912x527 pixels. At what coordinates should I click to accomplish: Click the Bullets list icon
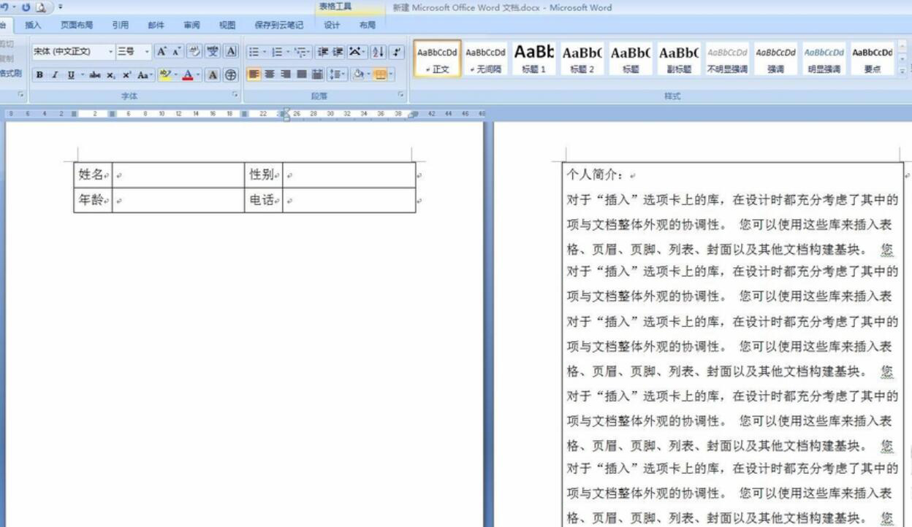254,52
